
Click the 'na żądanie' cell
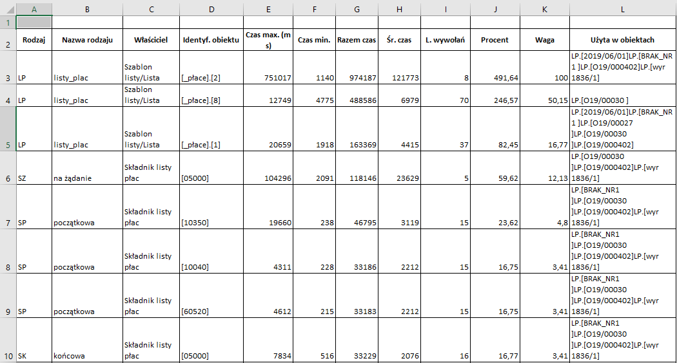point(87,168)
